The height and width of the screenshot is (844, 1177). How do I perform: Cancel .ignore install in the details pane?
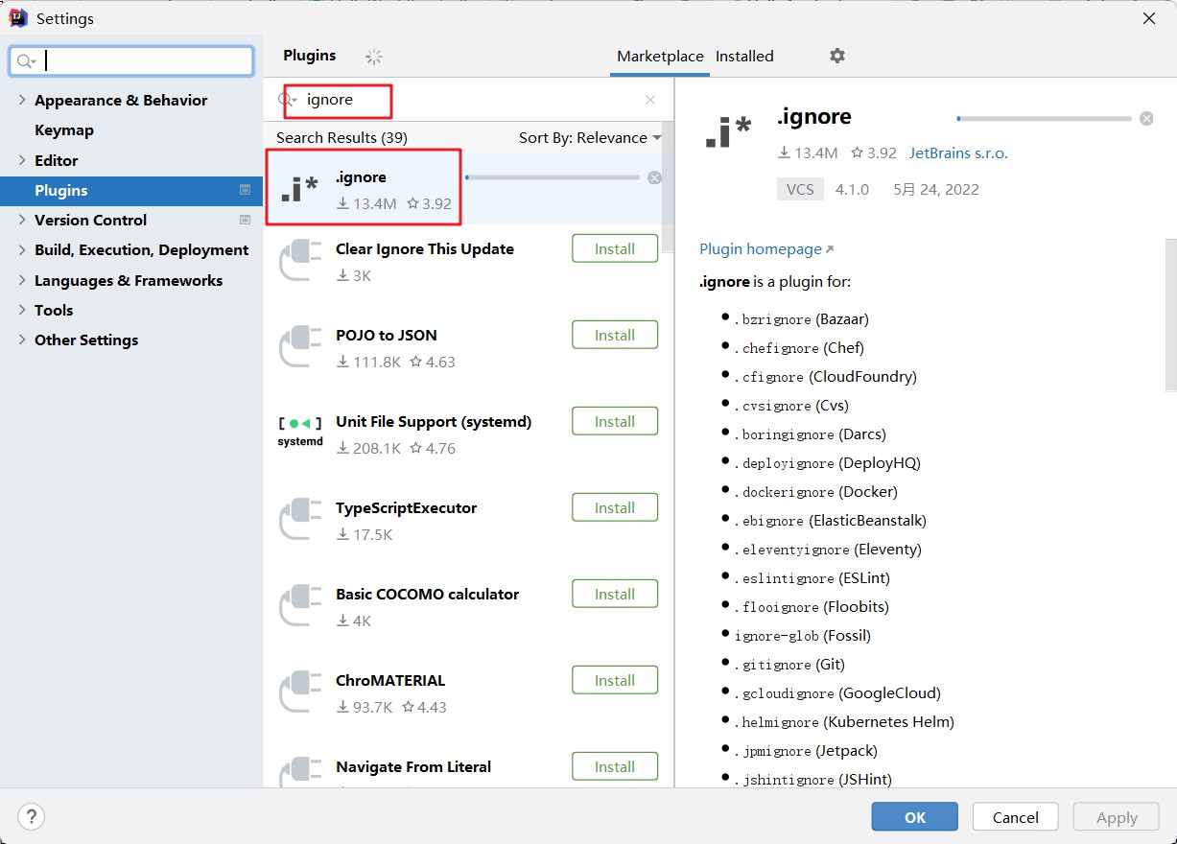coord(1146,118)
